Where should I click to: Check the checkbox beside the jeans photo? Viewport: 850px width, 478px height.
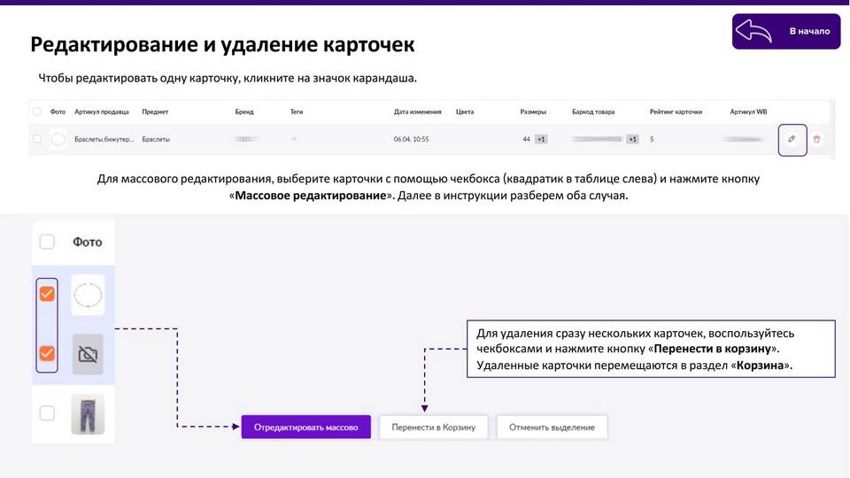[x=47, y=413]
